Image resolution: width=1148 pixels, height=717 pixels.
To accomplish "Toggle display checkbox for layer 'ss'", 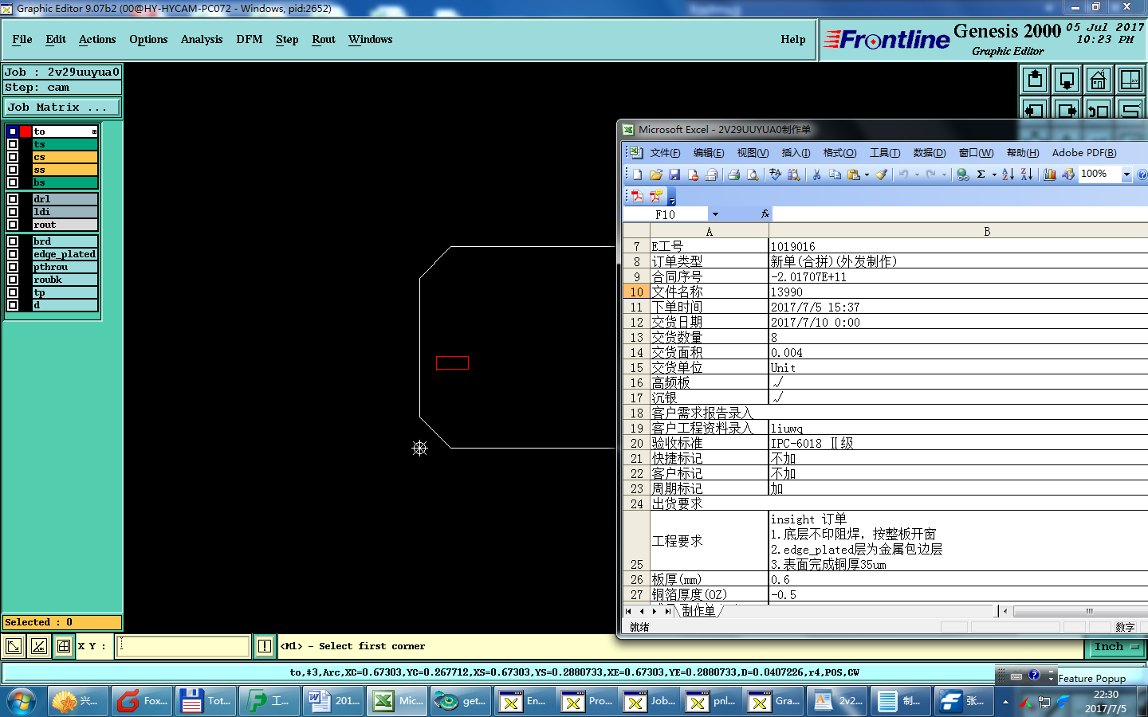I will pyautogui.click(x=13, y=170).
